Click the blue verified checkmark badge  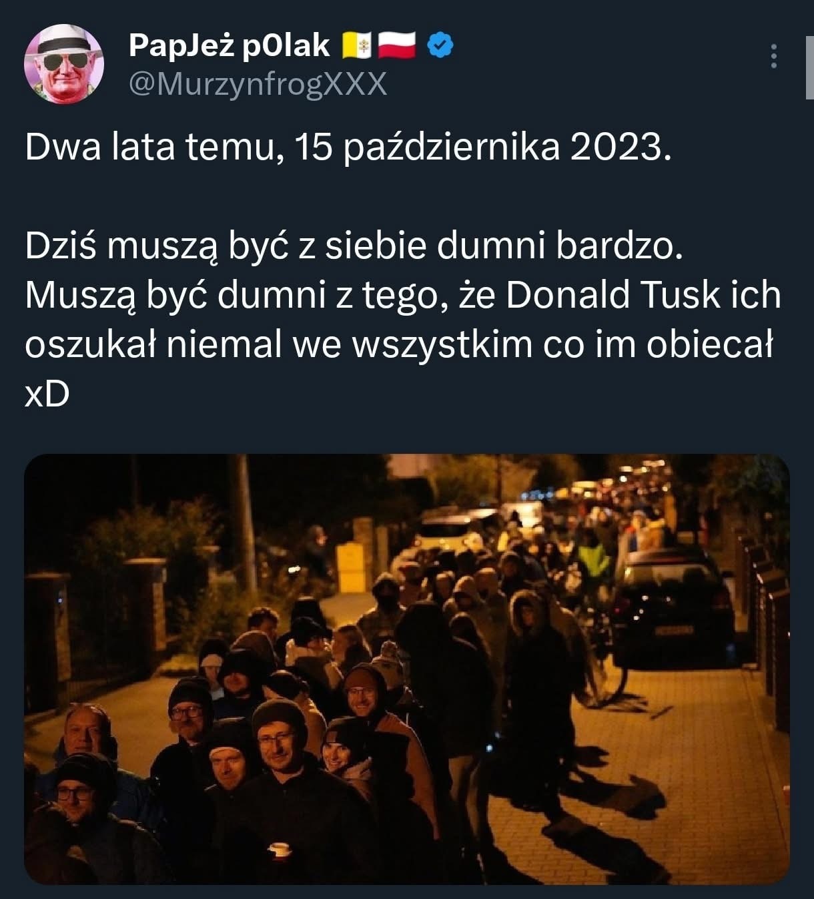(x=440, y=45)
